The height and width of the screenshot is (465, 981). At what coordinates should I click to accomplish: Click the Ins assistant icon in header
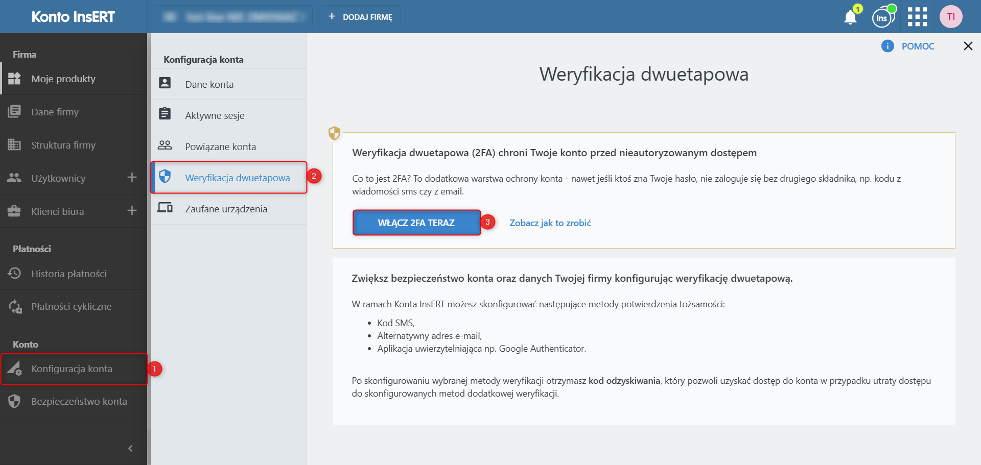pos(883,17)
